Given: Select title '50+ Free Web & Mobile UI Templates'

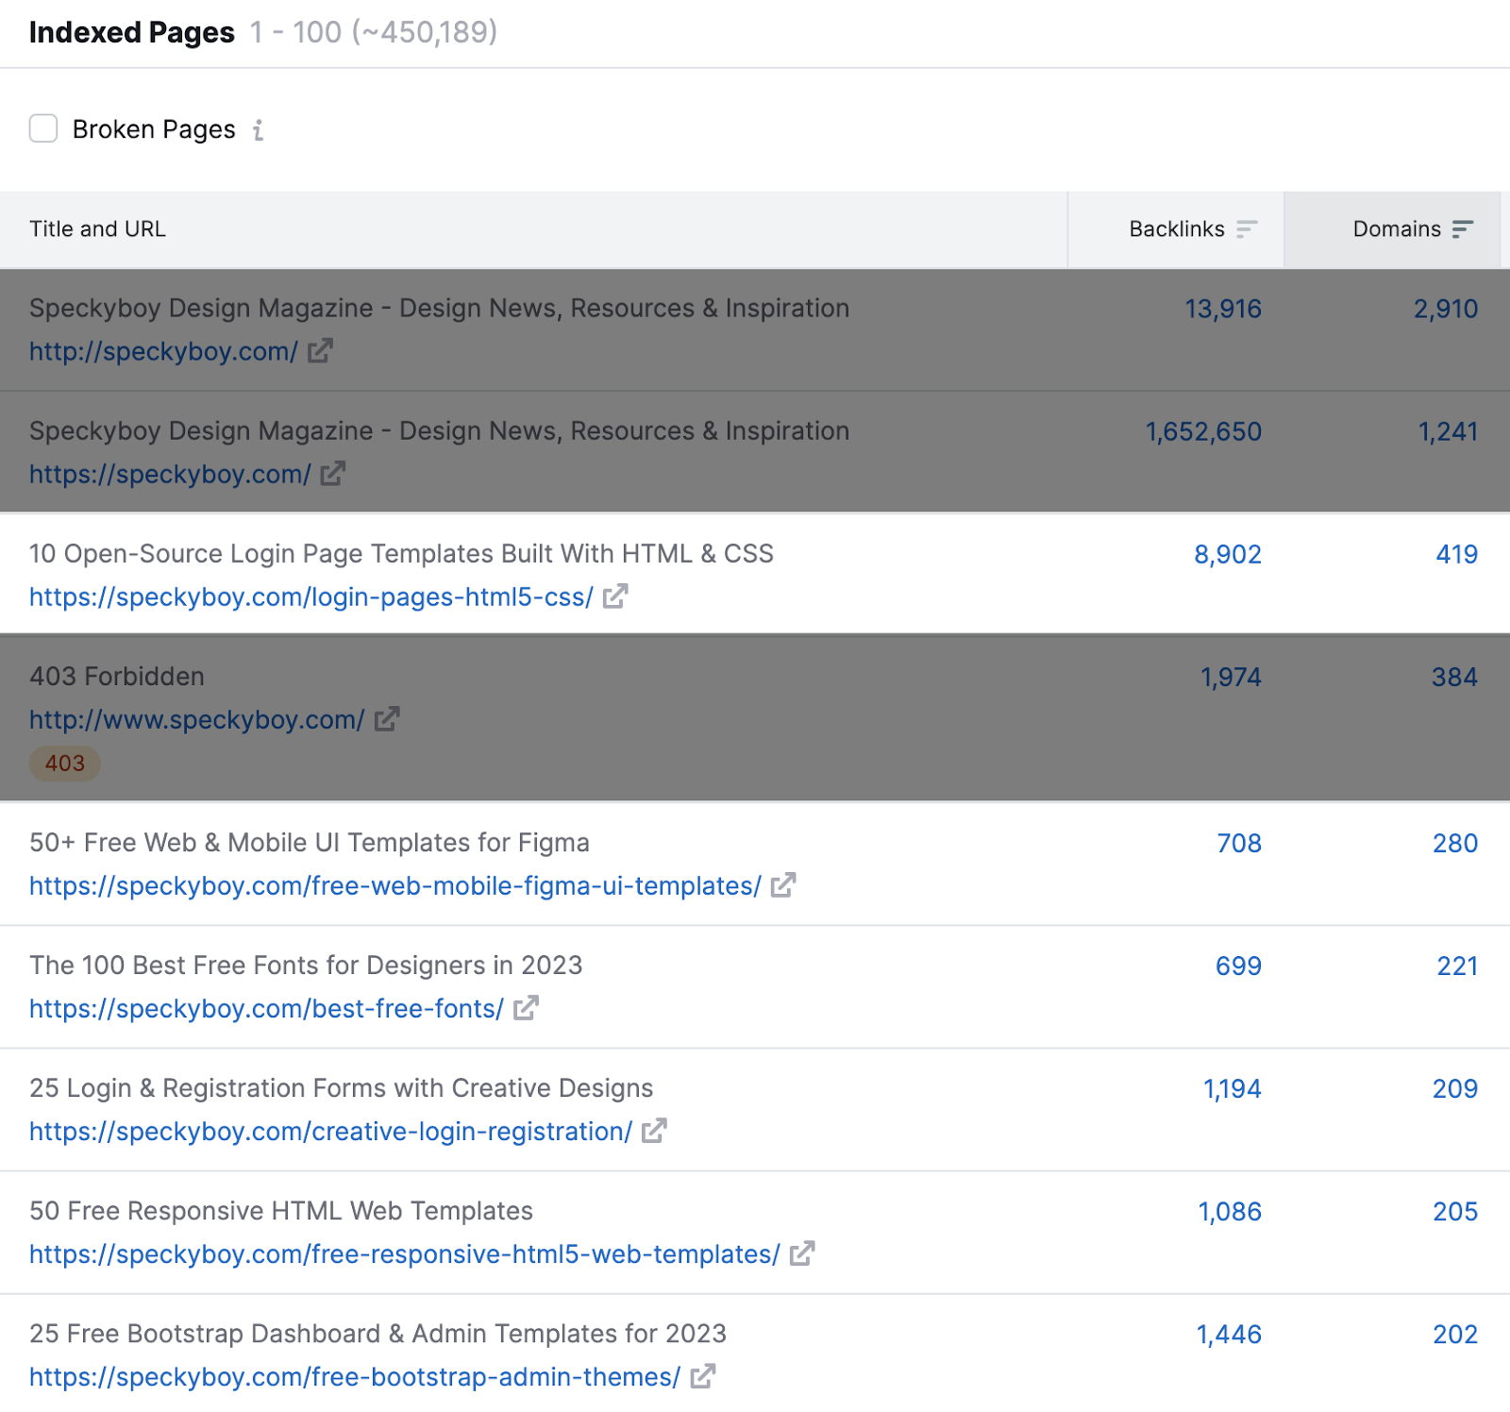Looking at the screenshot, I should tap(310, 843).
